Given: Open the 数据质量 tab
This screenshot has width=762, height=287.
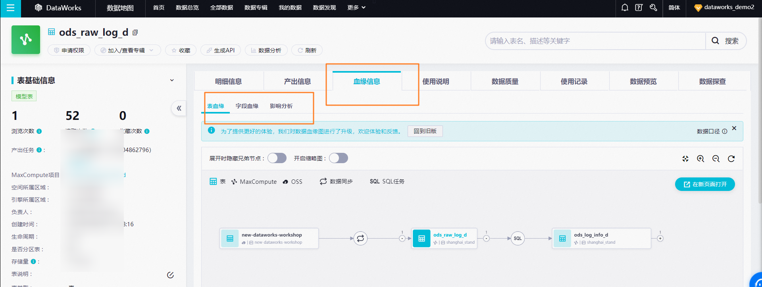Looking at the screenshot, I should [x=505, y=81].
